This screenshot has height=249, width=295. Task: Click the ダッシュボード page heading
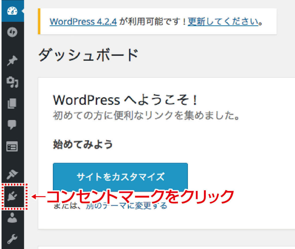coord(88,55)
